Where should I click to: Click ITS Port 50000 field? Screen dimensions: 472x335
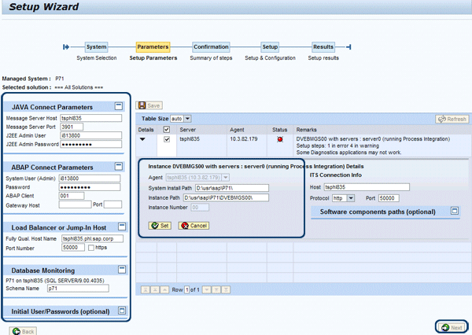coord(389,198)
